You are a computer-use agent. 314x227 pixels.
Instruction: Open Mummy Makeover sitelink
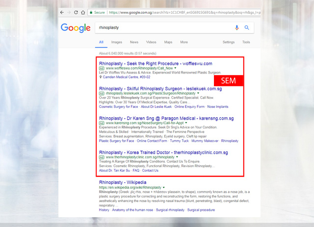205,141
